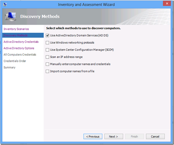Cancel the wizard
The height and width of the screenshot is (145, 174).
155,137
